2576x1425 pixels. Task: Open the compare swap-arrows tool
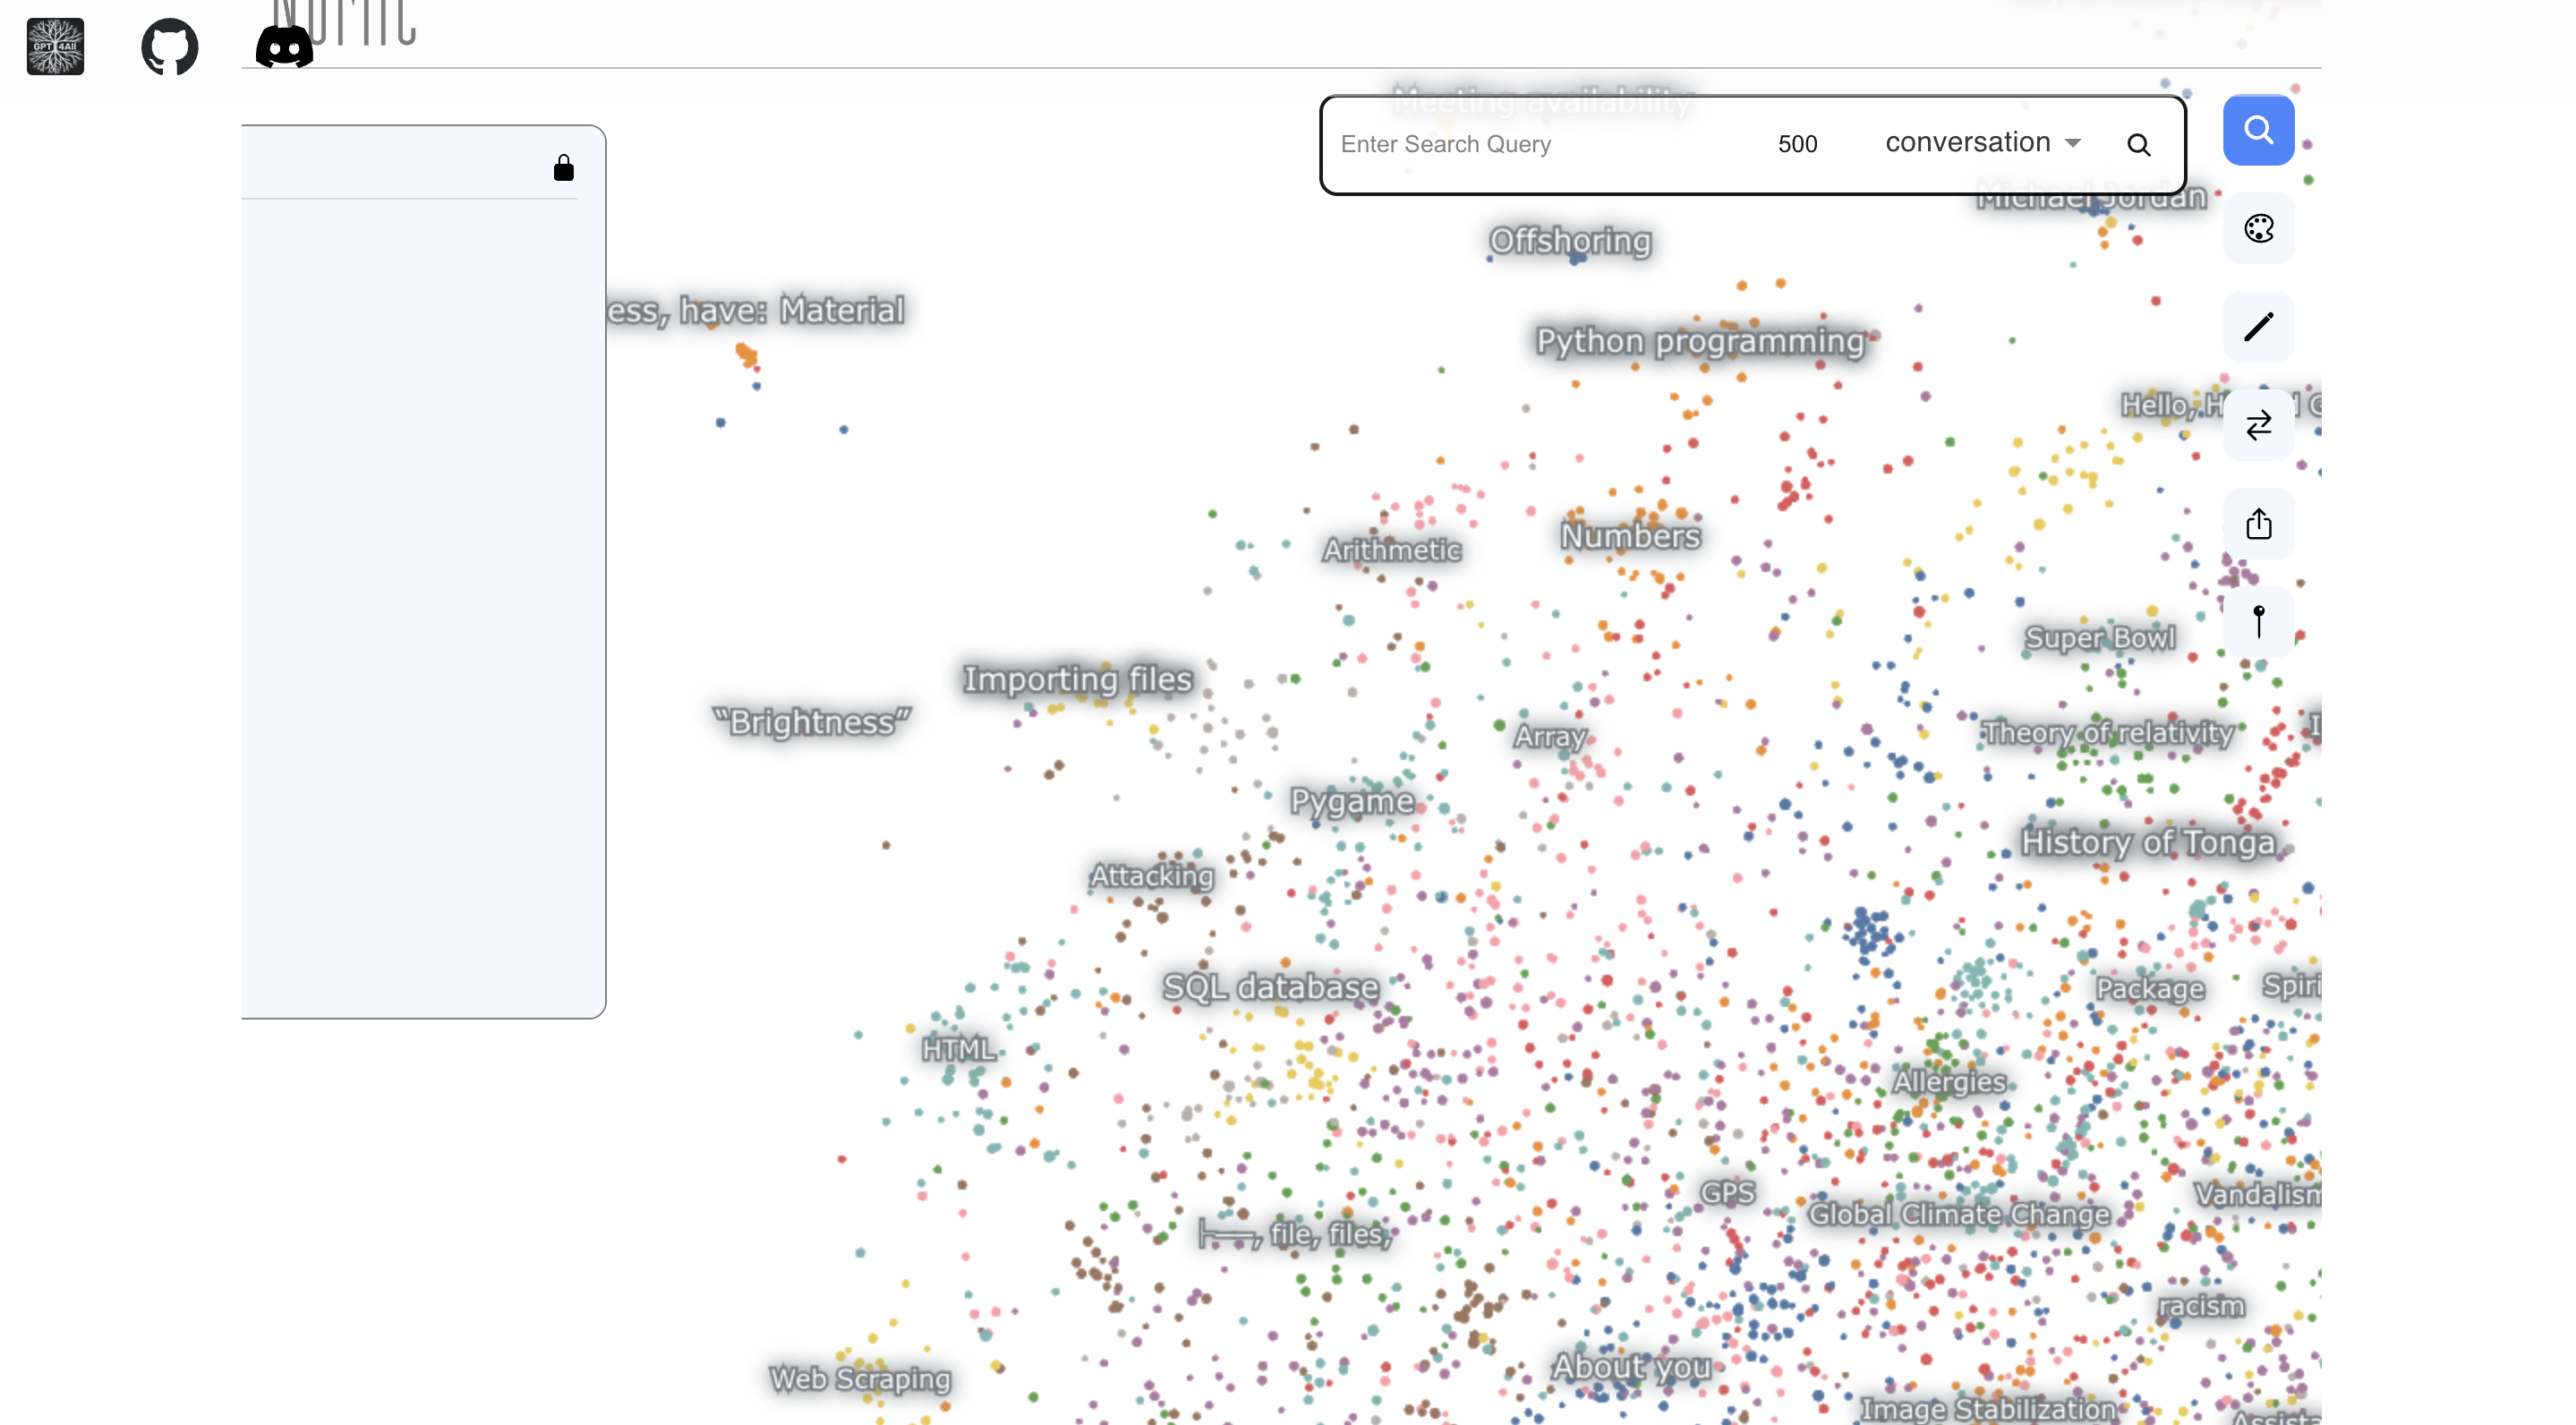[2258, 425]
